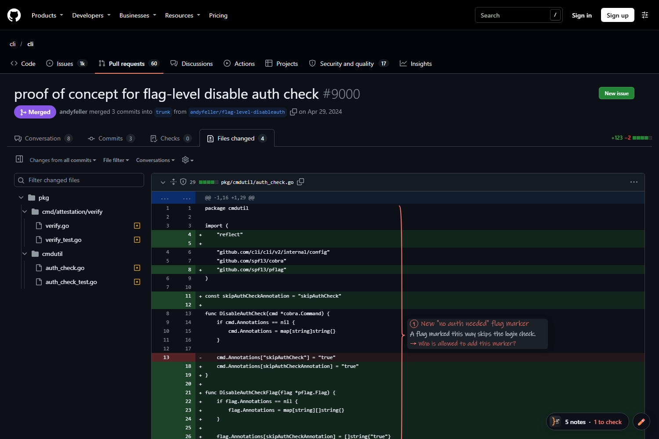Click the GitHub logo home icon
Image resolution: width=659 pixels, height=439 pixels.
tap(14, 15)
